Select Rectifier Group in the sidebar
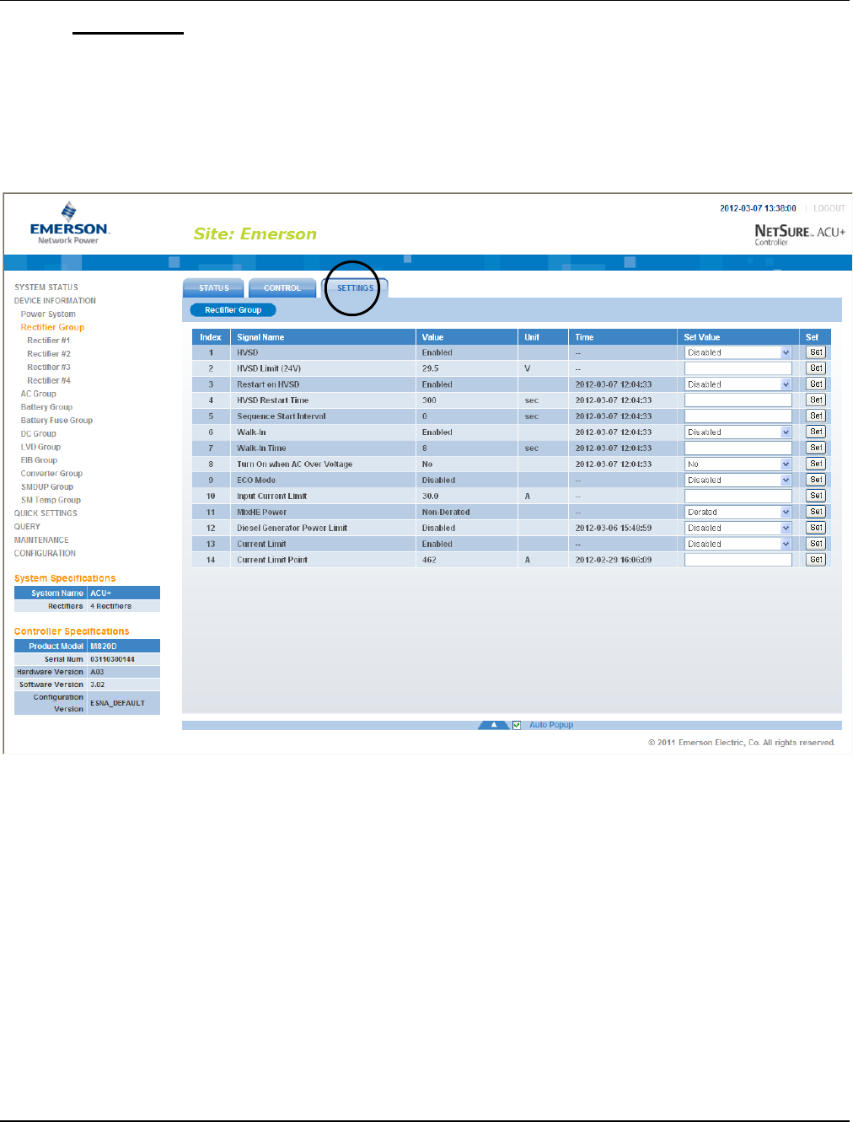This screenshot has height=1122, width=853. [52, 327]
